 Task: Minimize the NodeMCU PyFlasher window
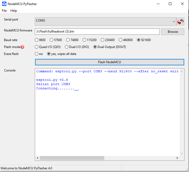158,4
